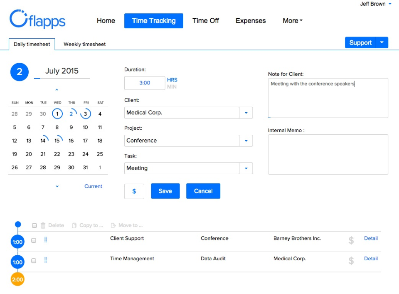Click the trash Delete icon
This screenshot has width=399, height=294.
click(x=43, y=225)
